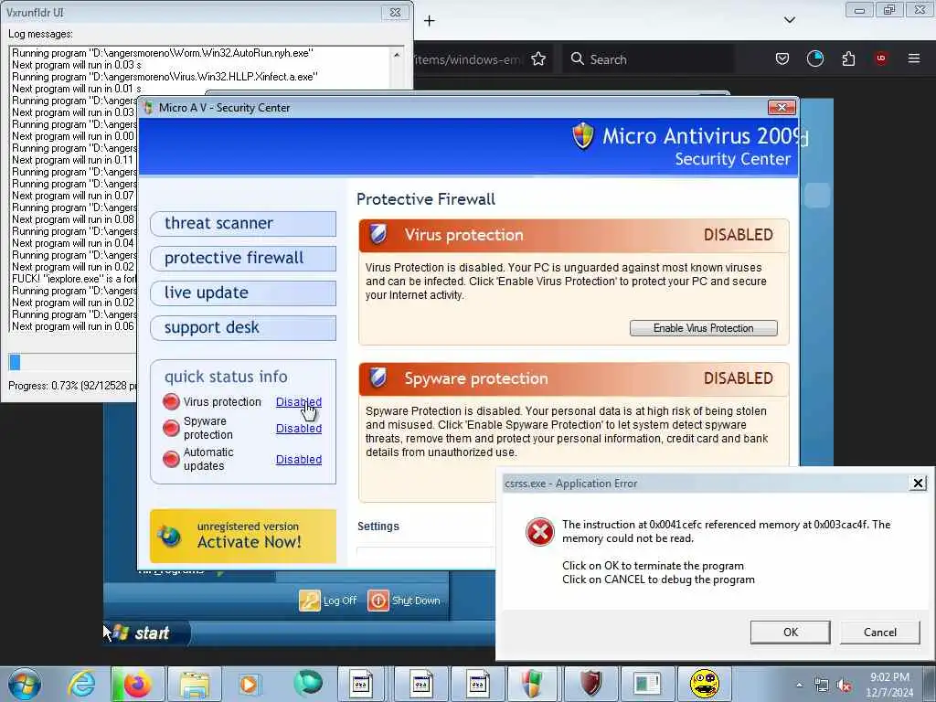
Task: Click log line containing Worm.Win32.AutoRun.nyh.exe
Action: 163,52
